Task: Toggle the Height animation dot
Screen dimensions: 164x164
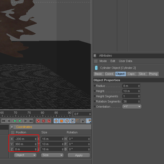Action: 95,91
